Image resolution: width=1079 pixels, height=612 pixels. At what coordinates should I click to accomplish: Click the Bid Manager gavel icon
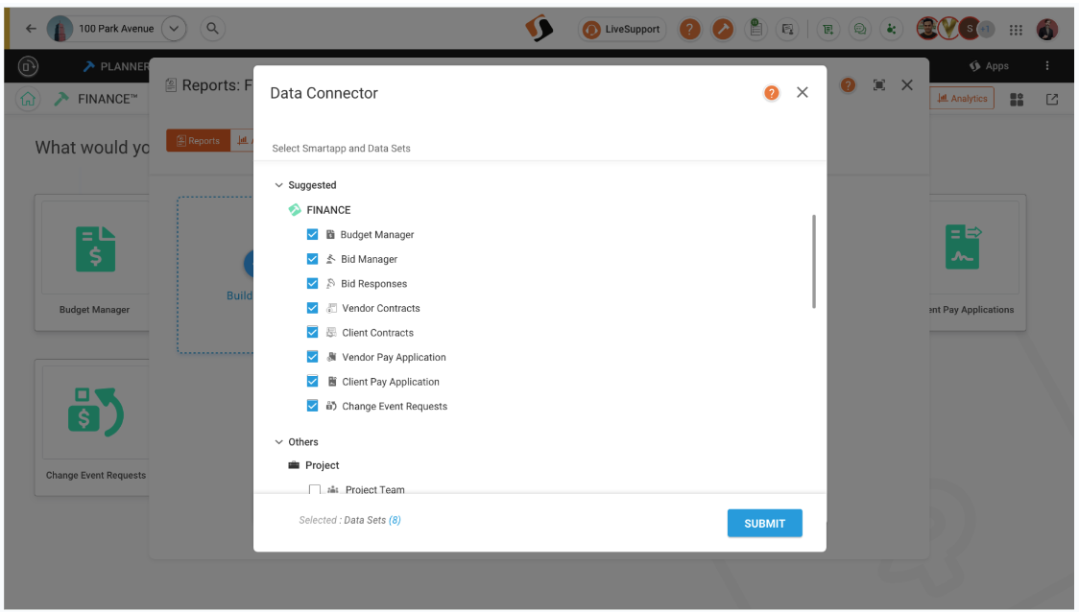pyautogui.click(x=331, y=259)
